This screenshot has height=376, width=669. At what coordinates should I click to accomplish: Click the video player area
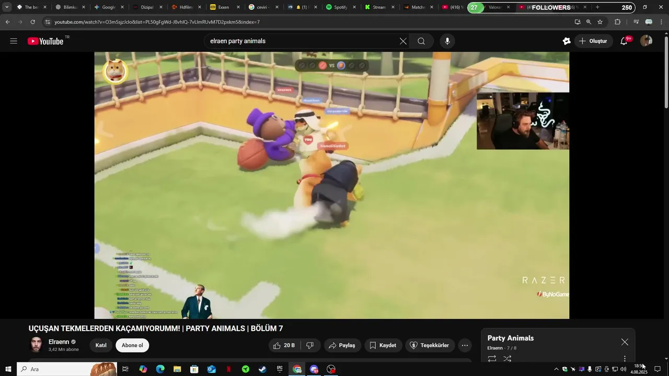[x=331, y=185]
